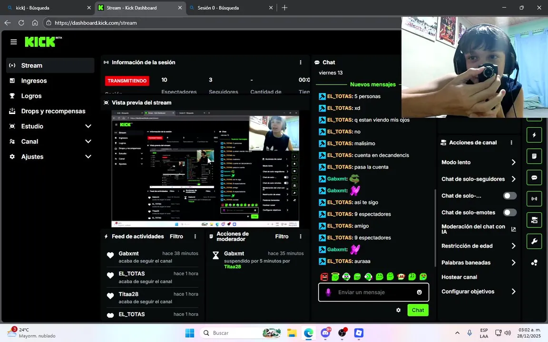
Task: Click the TRANSMITIENDO status badge
Action: (127, 81)
